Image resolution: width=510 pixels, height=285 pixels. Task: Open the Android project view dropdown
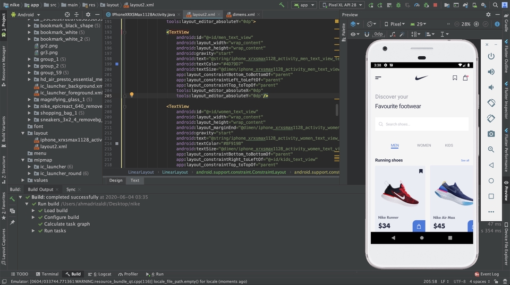(x=25, y=14)
